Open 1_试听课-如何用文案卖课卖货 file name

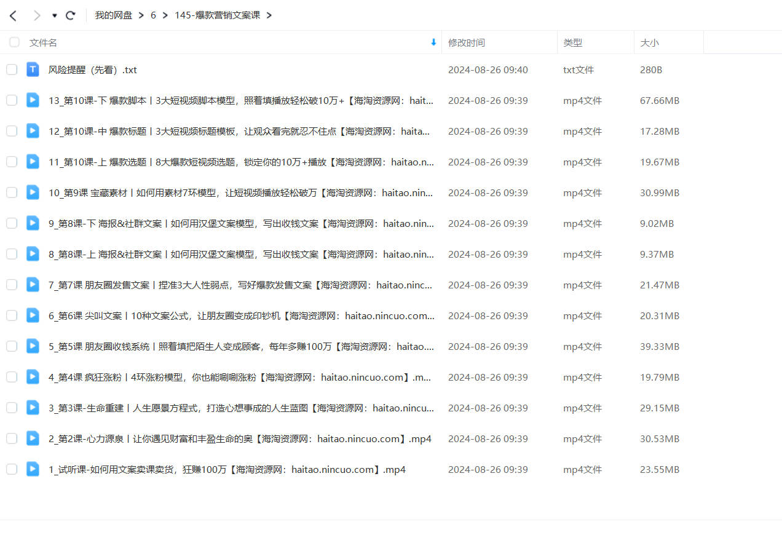click(227, 469)
